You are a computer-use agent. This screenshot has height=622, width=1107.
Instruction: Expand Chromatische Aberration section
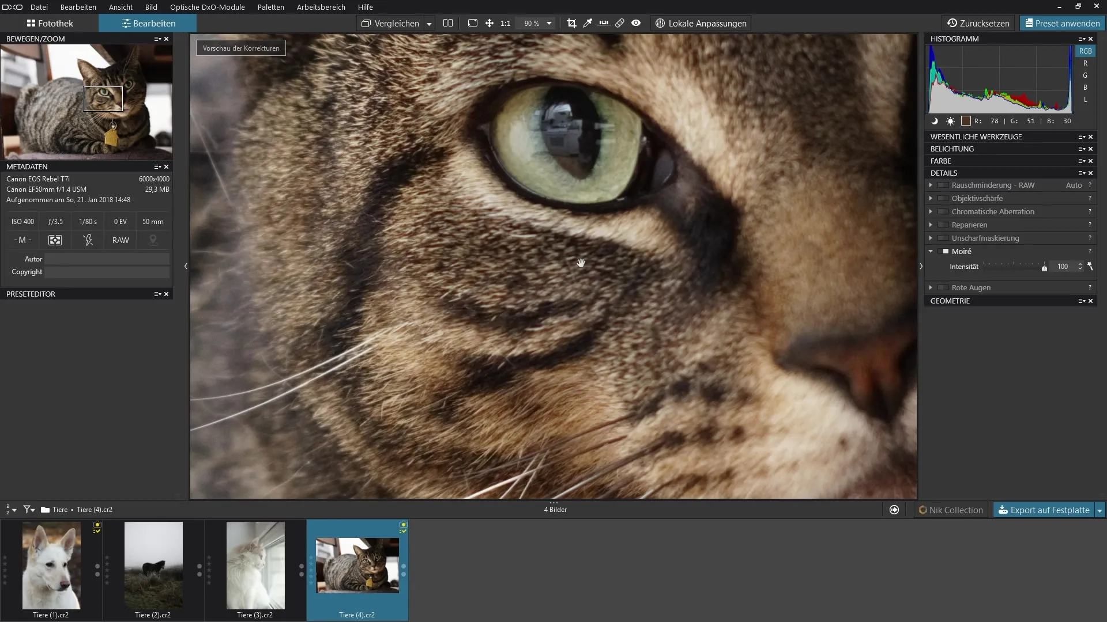pos(931,211)
